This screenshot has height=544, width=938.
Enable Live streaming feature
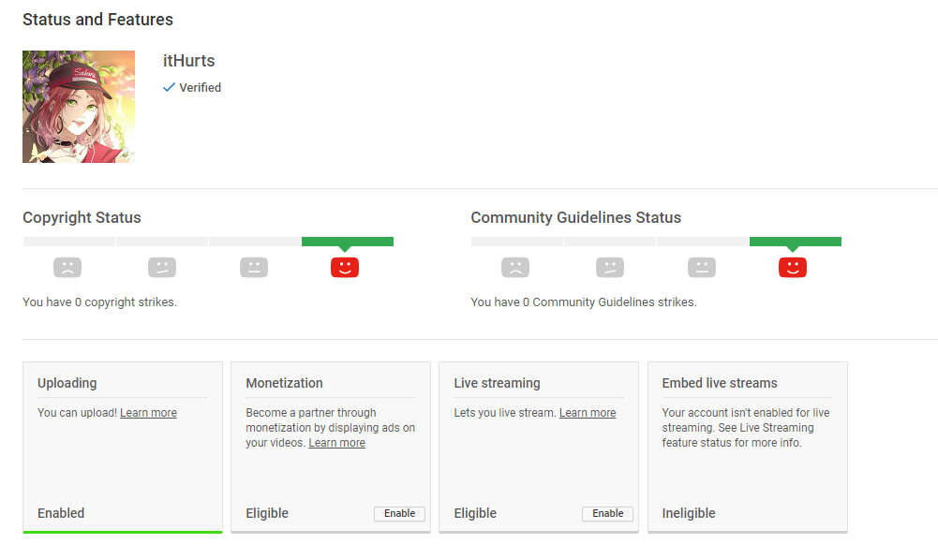[608, 513]
